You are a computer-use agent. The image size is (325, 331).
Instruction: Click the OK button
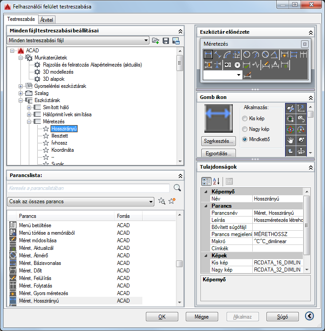[162, 317]
